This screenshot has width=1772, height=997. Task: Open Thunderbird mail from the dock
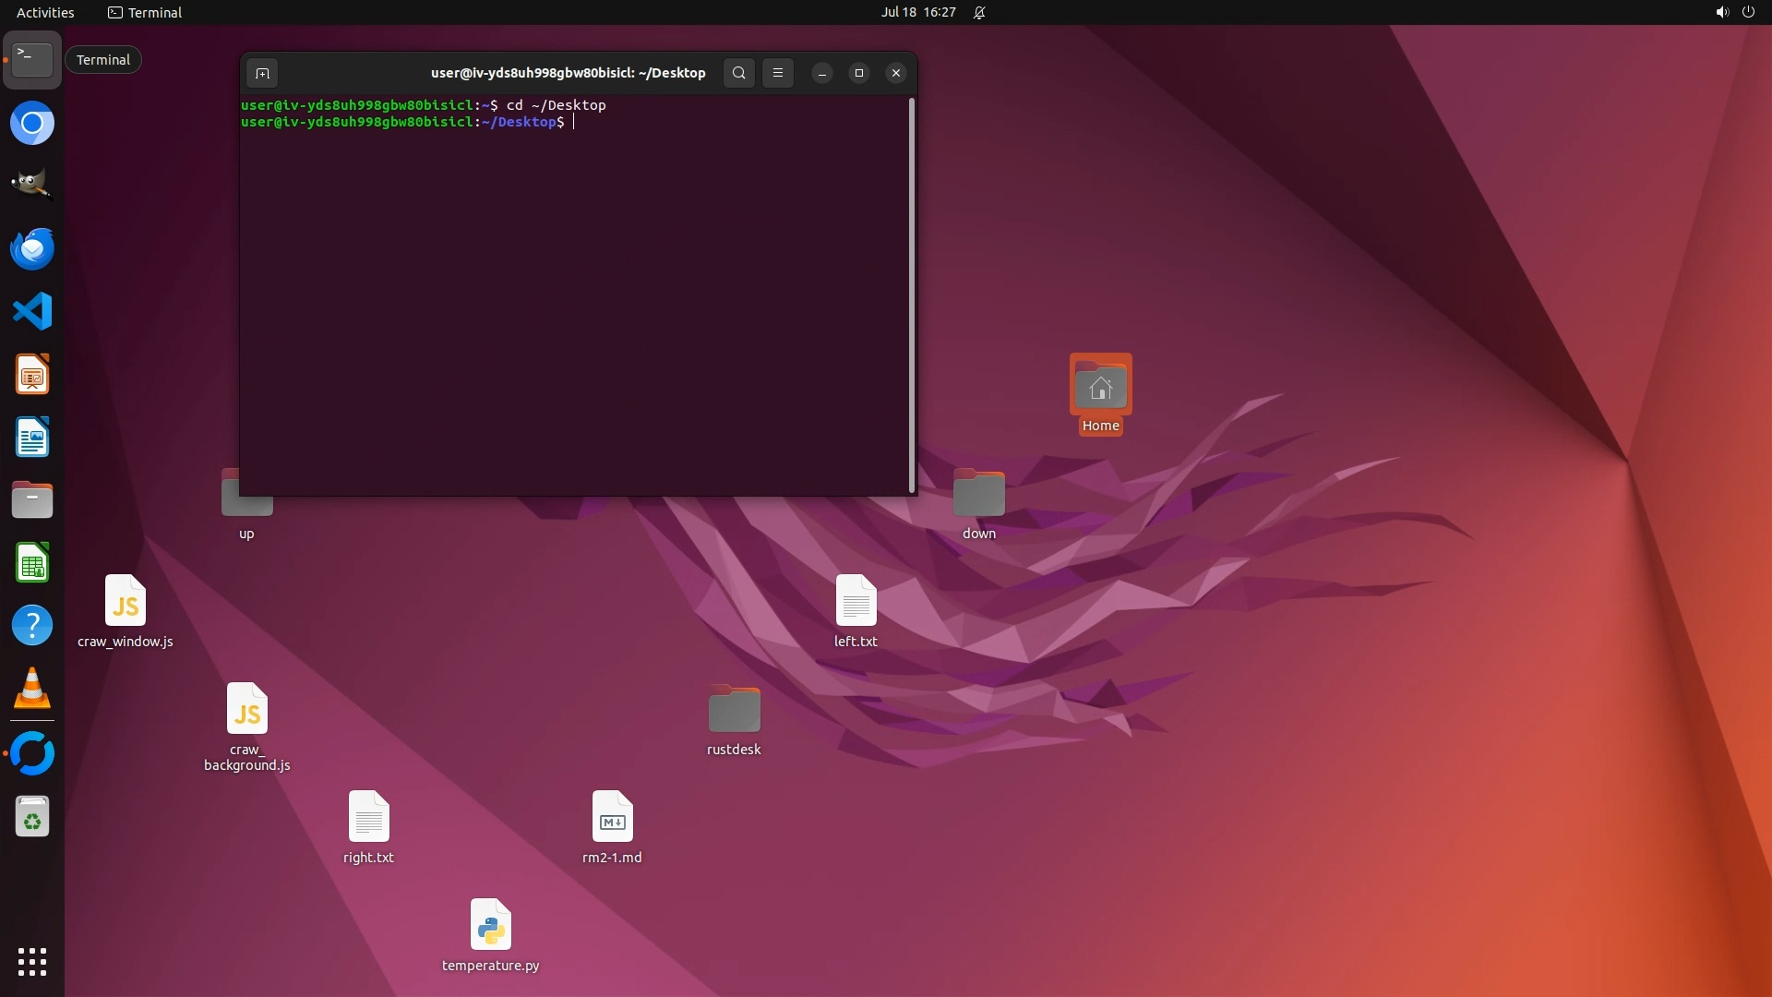point(32,249)
